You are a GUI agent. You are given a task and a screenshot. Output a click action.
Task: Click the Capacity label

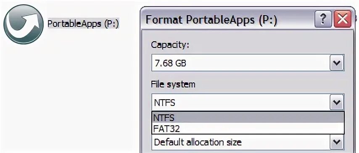click(170, 45)
